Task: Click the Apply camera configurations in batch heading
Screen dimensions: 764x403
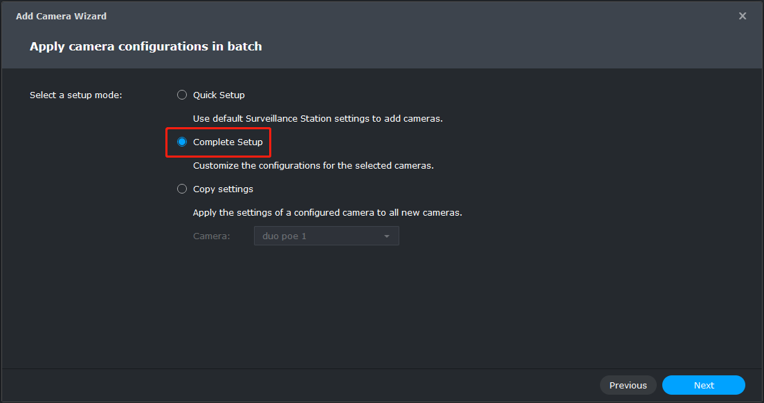Action: pos(146,46)
